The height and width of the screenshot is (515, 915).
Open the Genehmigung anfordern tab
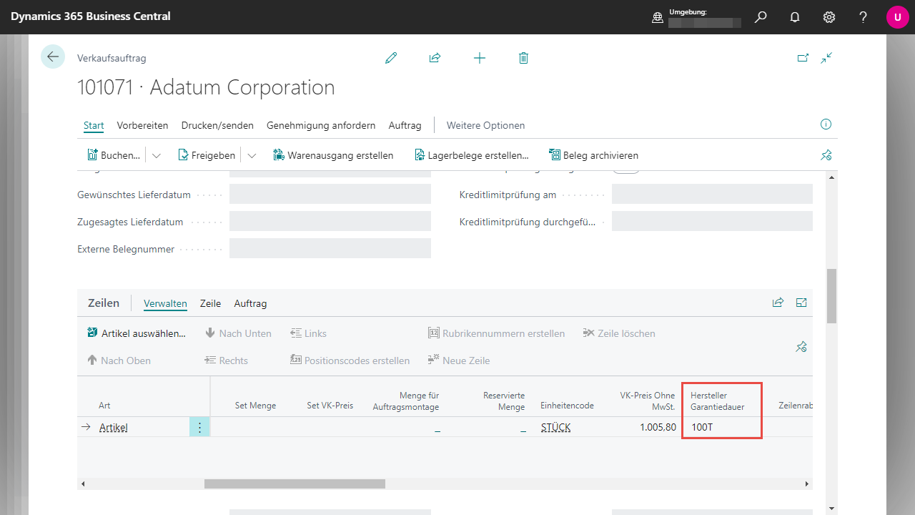coord(321,125)
